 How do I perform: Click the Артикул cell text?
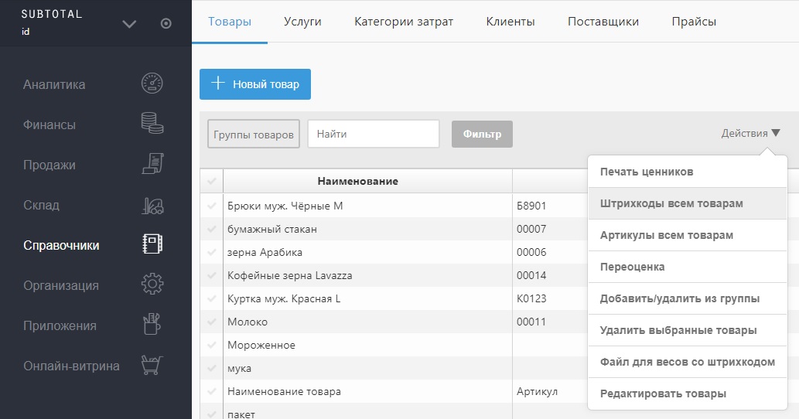pos(537,391)
